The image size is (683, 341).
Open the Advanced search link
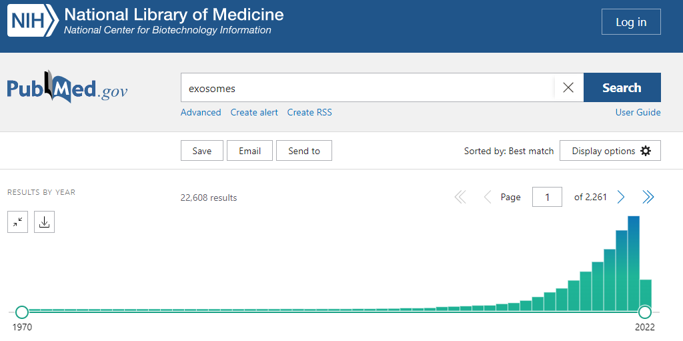[x=201, y=112]
